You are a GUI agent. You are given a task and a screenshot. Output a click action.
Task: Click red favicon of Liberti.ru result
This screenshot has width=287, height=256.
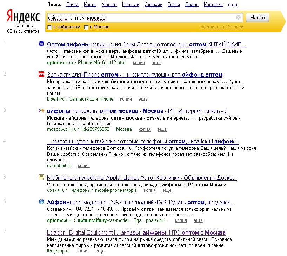click(41, 74)
